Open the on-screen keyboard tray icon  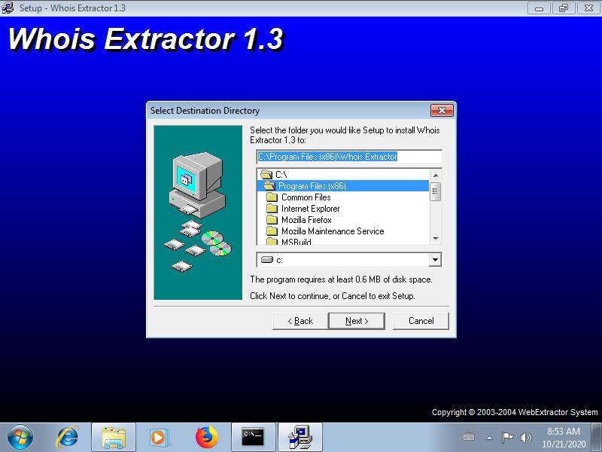(x=469, y=437)
